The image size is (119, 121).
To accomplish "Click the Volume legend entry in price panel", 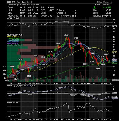I will coord(15,45).
